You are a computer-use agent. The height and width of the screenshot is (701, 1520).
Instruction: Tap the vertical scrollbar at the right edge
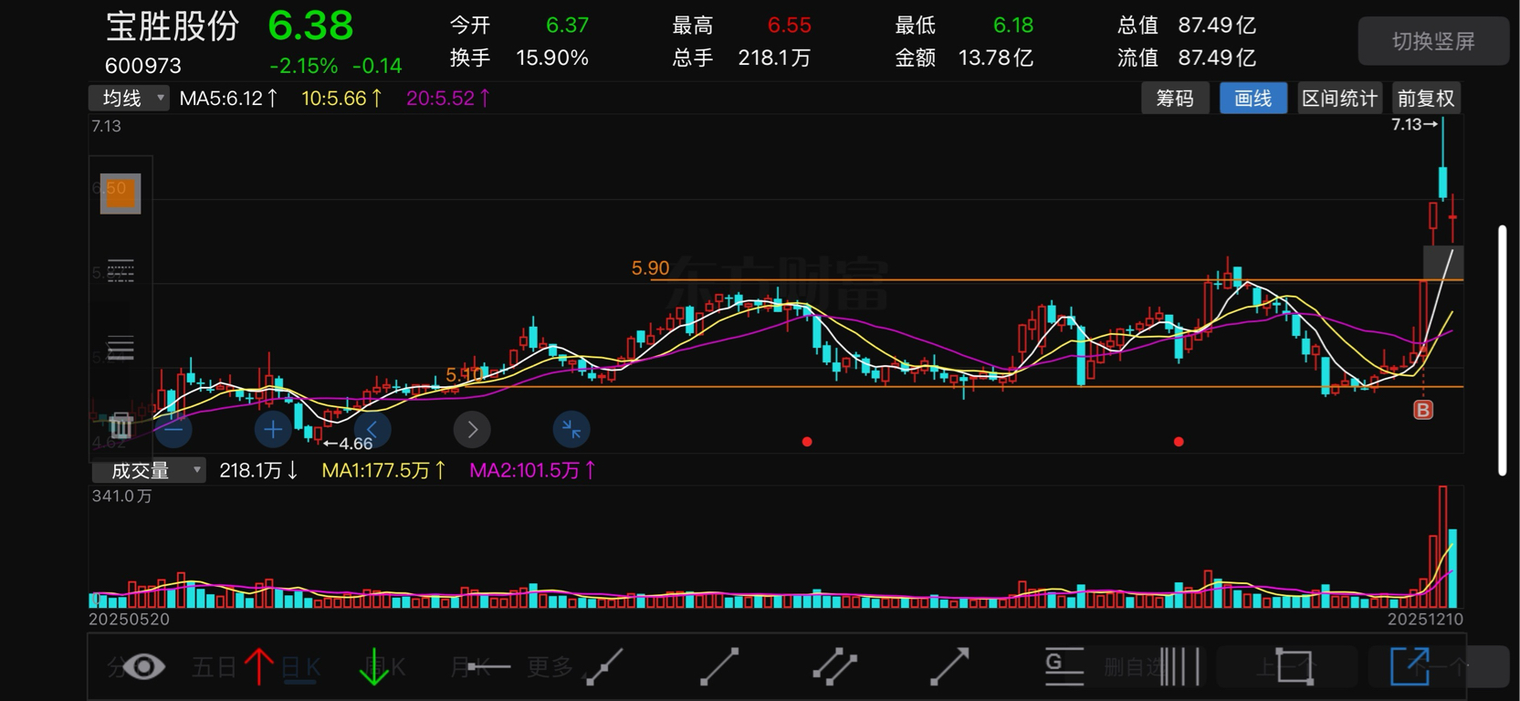(x=1503, y=350)
